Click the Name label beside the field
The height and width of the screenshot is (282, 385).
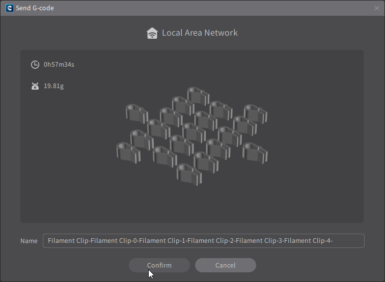29,241
